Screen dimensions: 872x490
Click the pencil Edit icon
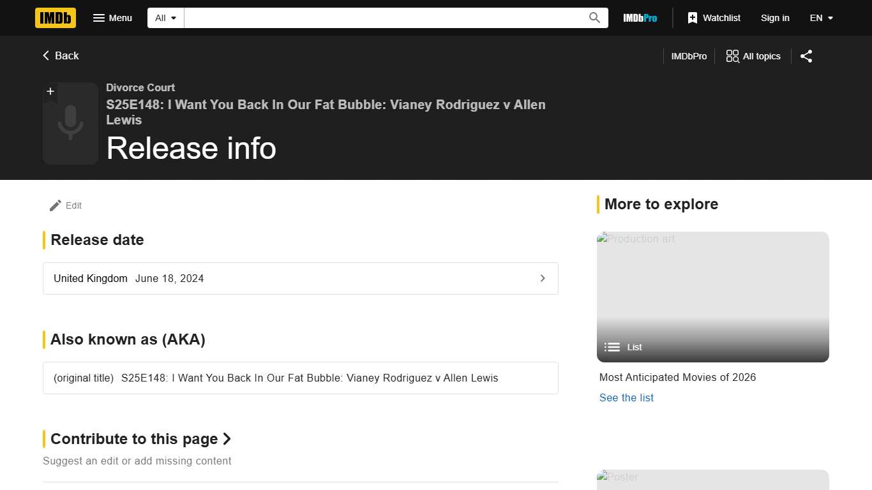coord(56,205)
